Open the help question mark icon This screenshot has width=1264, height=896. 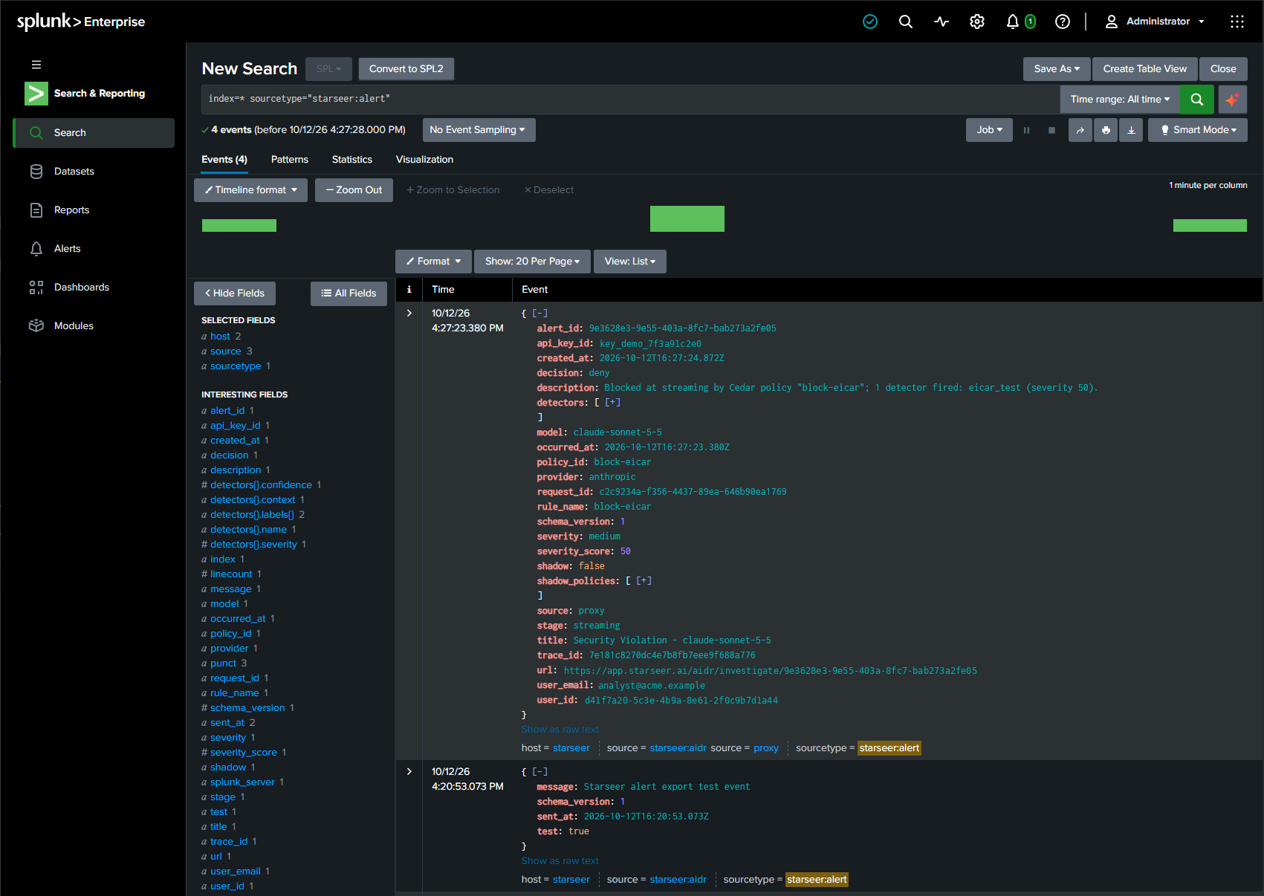click(1063, 22)
